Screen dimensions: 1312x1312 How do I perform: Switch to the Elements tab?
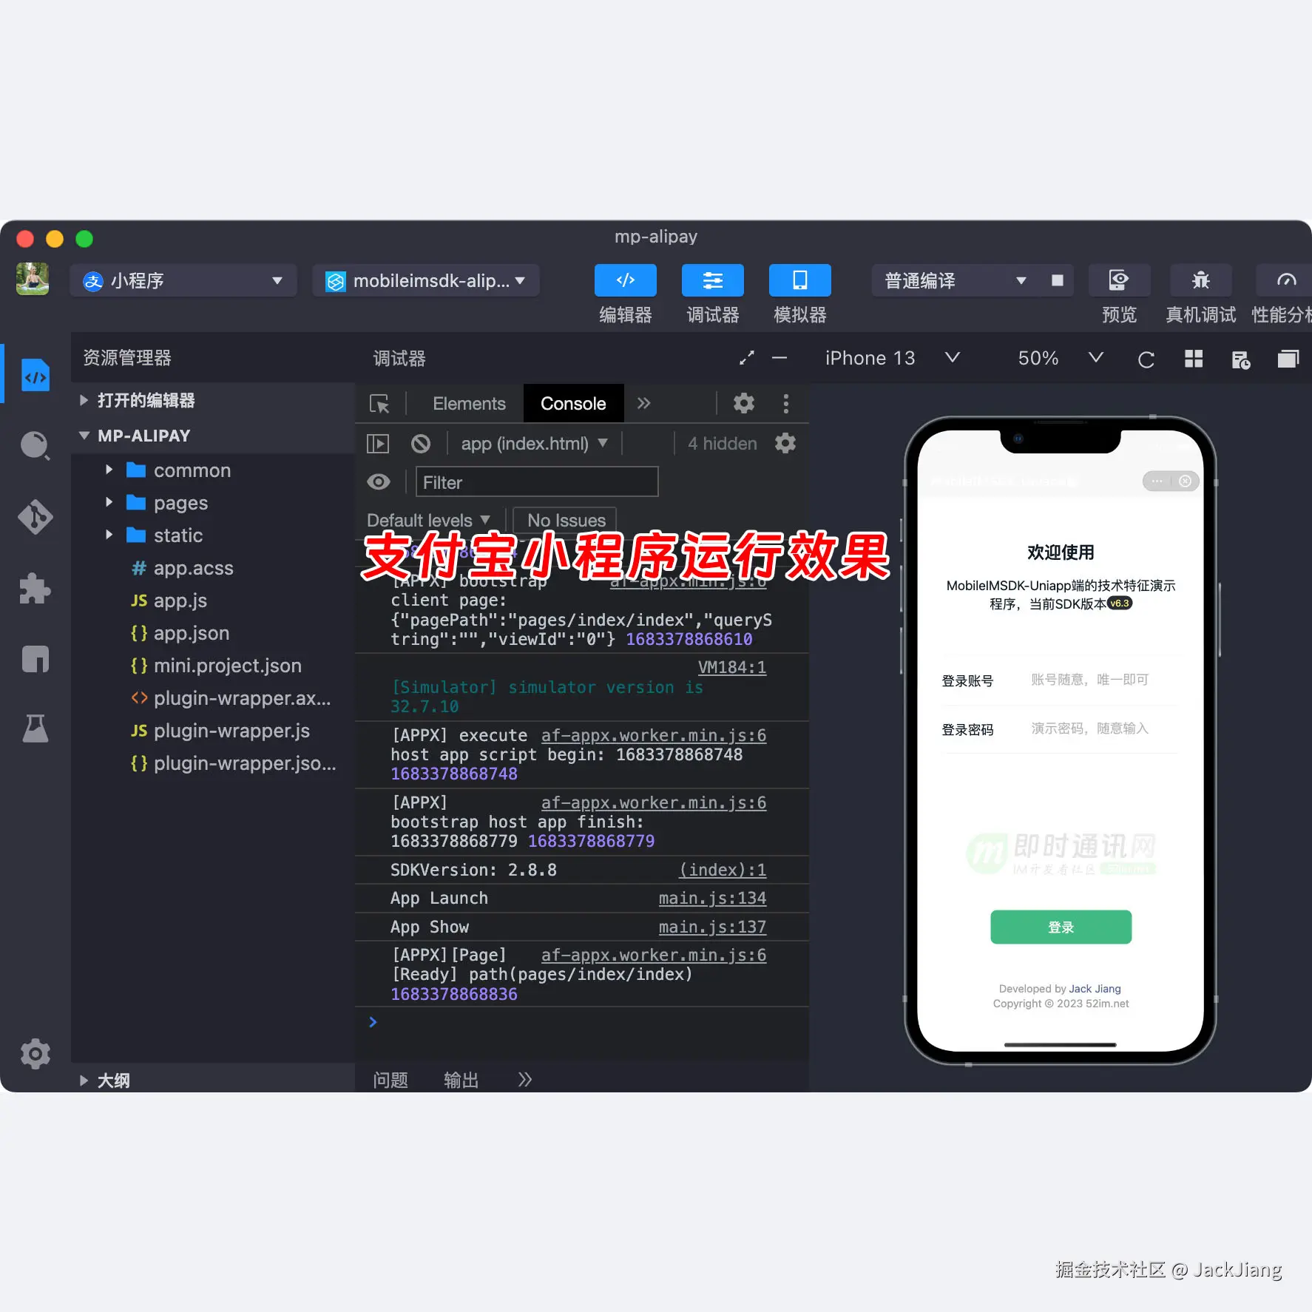tap(469, 403)
